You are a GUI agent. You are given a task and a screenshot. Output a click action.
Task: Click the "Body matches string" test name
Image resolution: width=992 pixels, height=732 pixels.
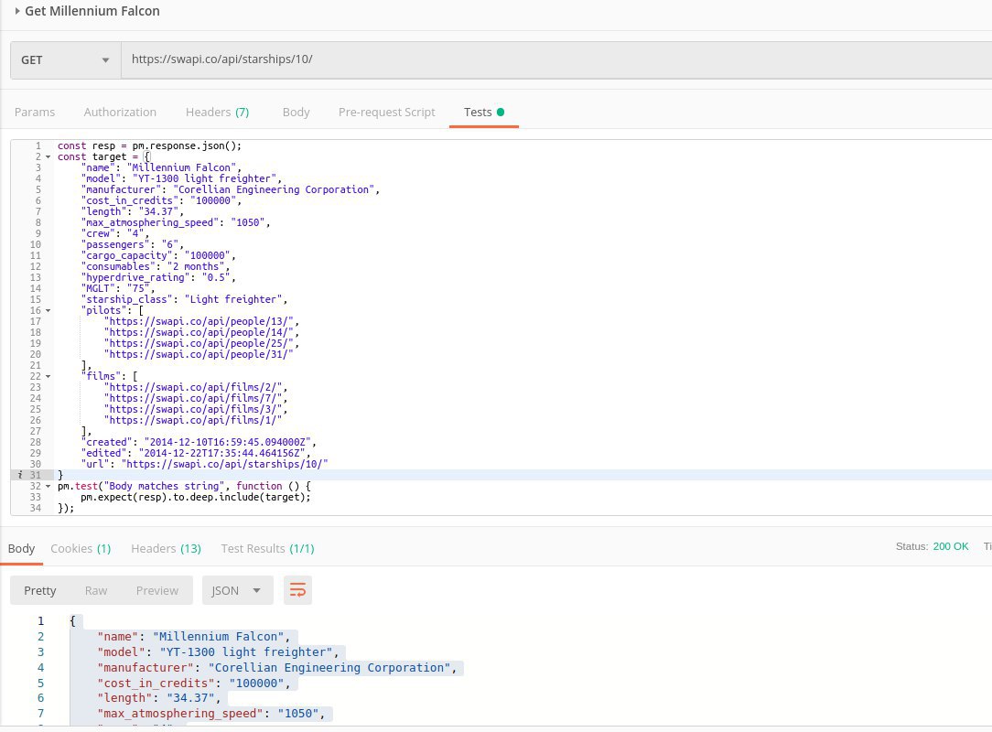(165, 486)
